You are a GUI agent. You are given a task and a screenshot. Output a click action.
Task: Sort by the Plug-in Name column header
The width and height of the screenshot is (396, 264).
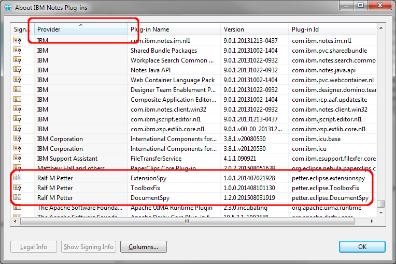(x=174, y=29)
